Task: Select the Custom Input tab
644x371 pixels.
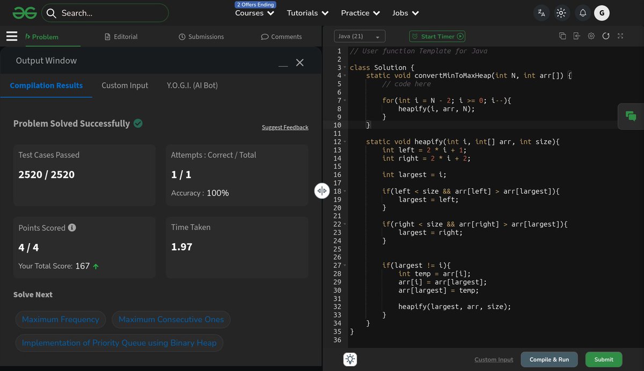Action: coord(125,85)
